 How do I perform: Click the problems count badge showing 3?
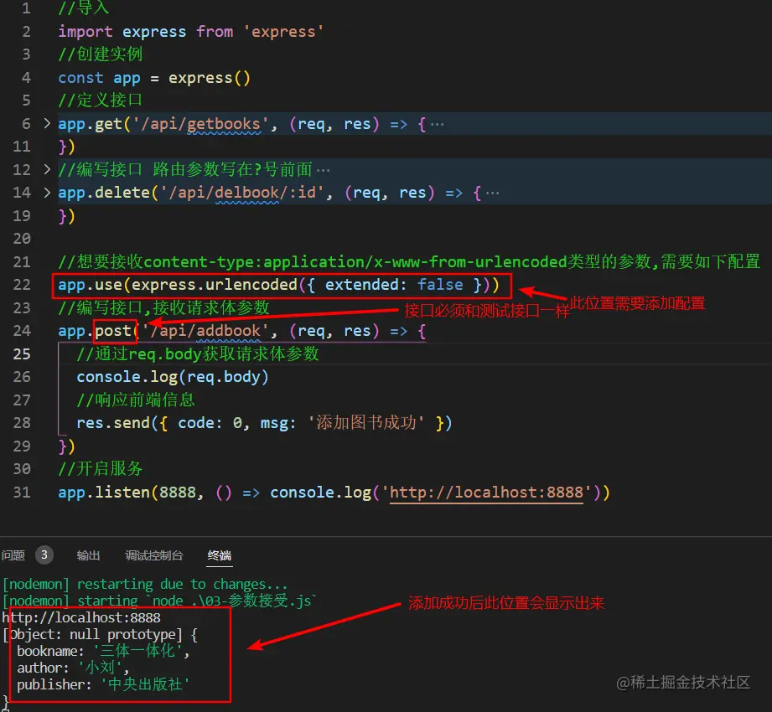coord(44,555)
